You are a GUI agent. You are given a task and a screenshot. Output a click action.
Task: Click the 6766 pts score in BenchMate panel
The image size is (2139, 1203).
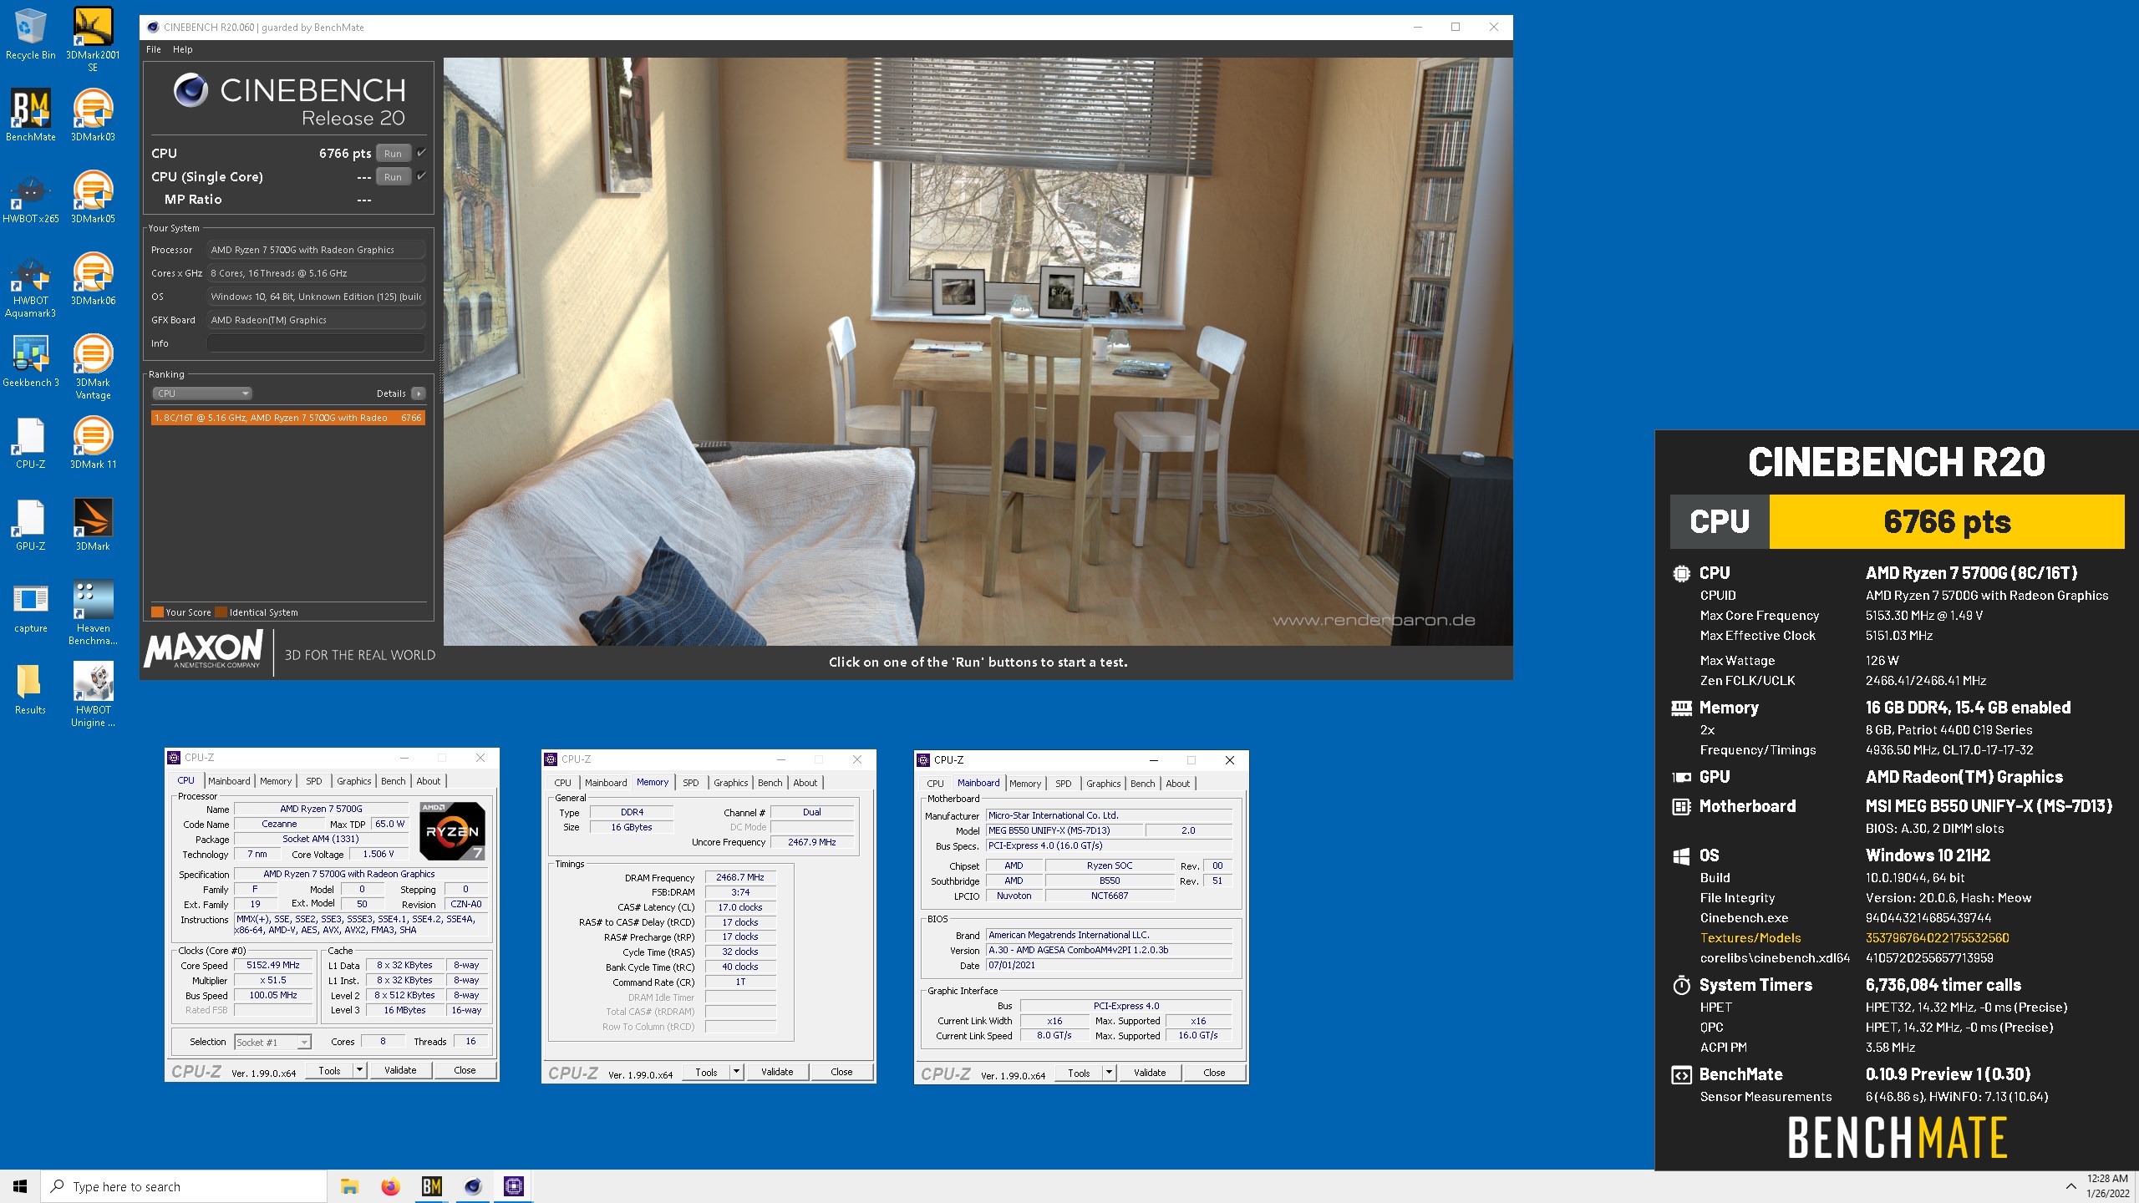click(1947, 521)
